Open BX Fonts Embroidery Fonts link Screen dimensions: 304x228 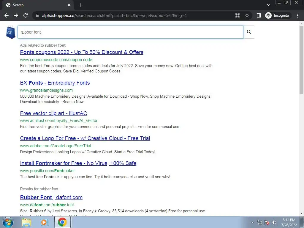(55, 83)
